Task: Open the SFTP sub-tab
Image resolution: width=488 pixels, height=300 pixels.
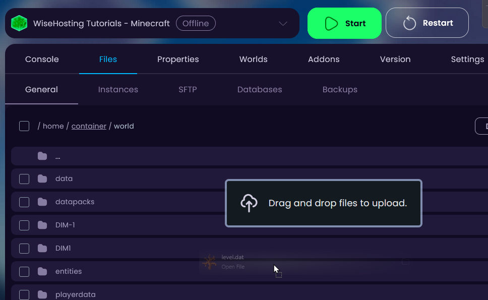Action: click(x=188, y=89)
